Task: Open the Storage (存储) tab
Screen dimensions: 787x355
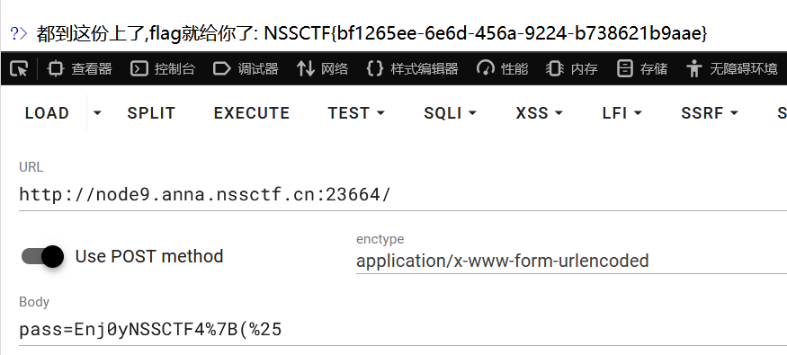Action: [x=641, y=68]
